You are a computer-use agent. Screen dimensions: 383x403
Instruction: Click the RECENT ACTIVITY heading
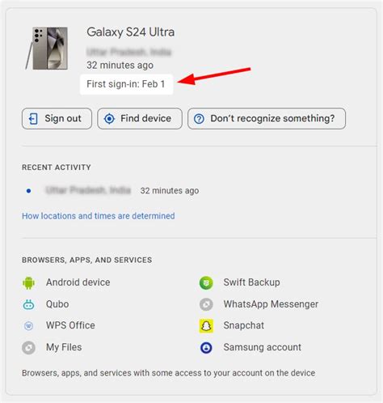57,168
